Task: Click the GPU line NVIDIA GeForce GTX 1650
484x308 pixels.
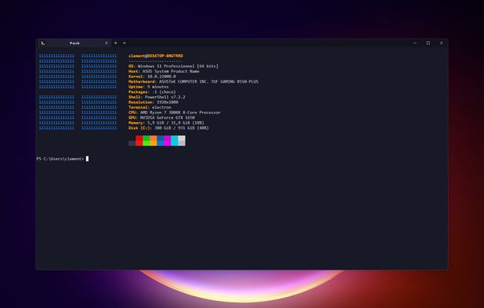Action: pyautogui.click(x=161, y=118)
